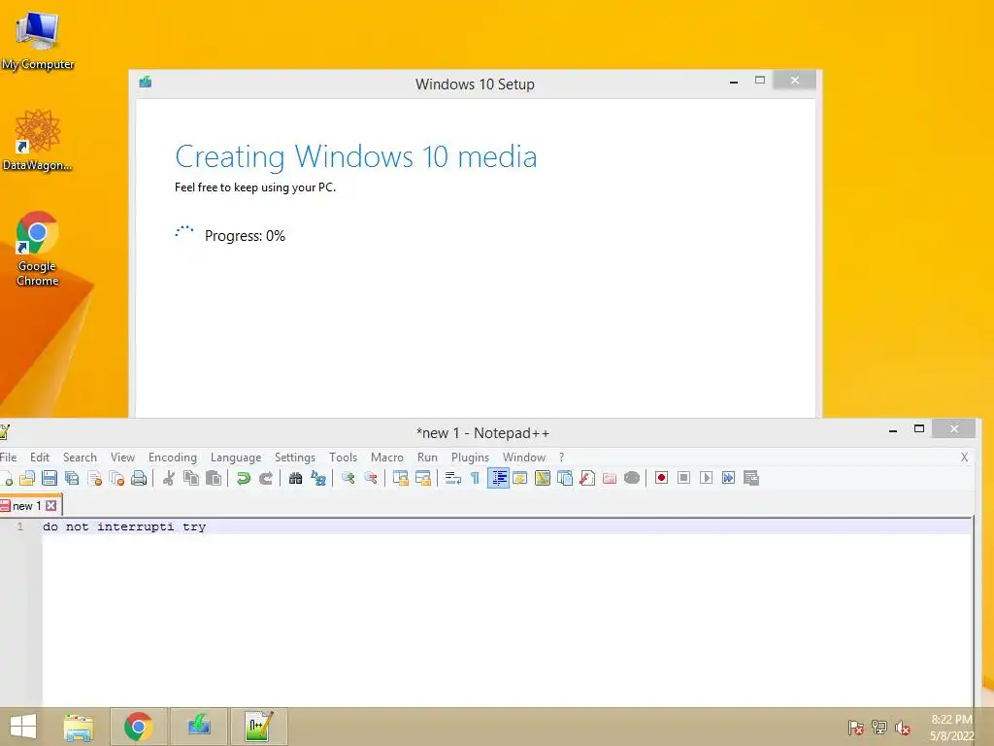
Task: Save the document with floppy icon
Action: coord(50,478)
